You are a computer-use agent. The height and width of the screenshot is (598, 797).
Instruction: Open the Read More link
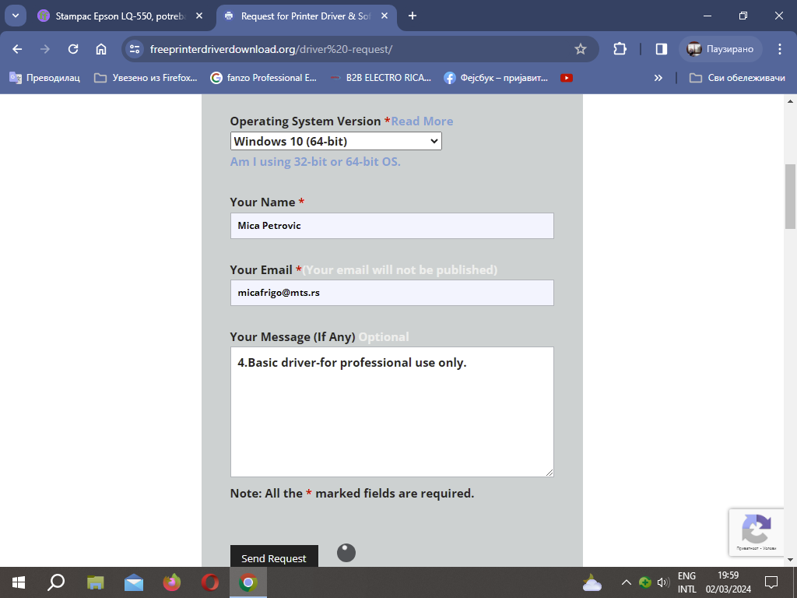coord(422,121)
